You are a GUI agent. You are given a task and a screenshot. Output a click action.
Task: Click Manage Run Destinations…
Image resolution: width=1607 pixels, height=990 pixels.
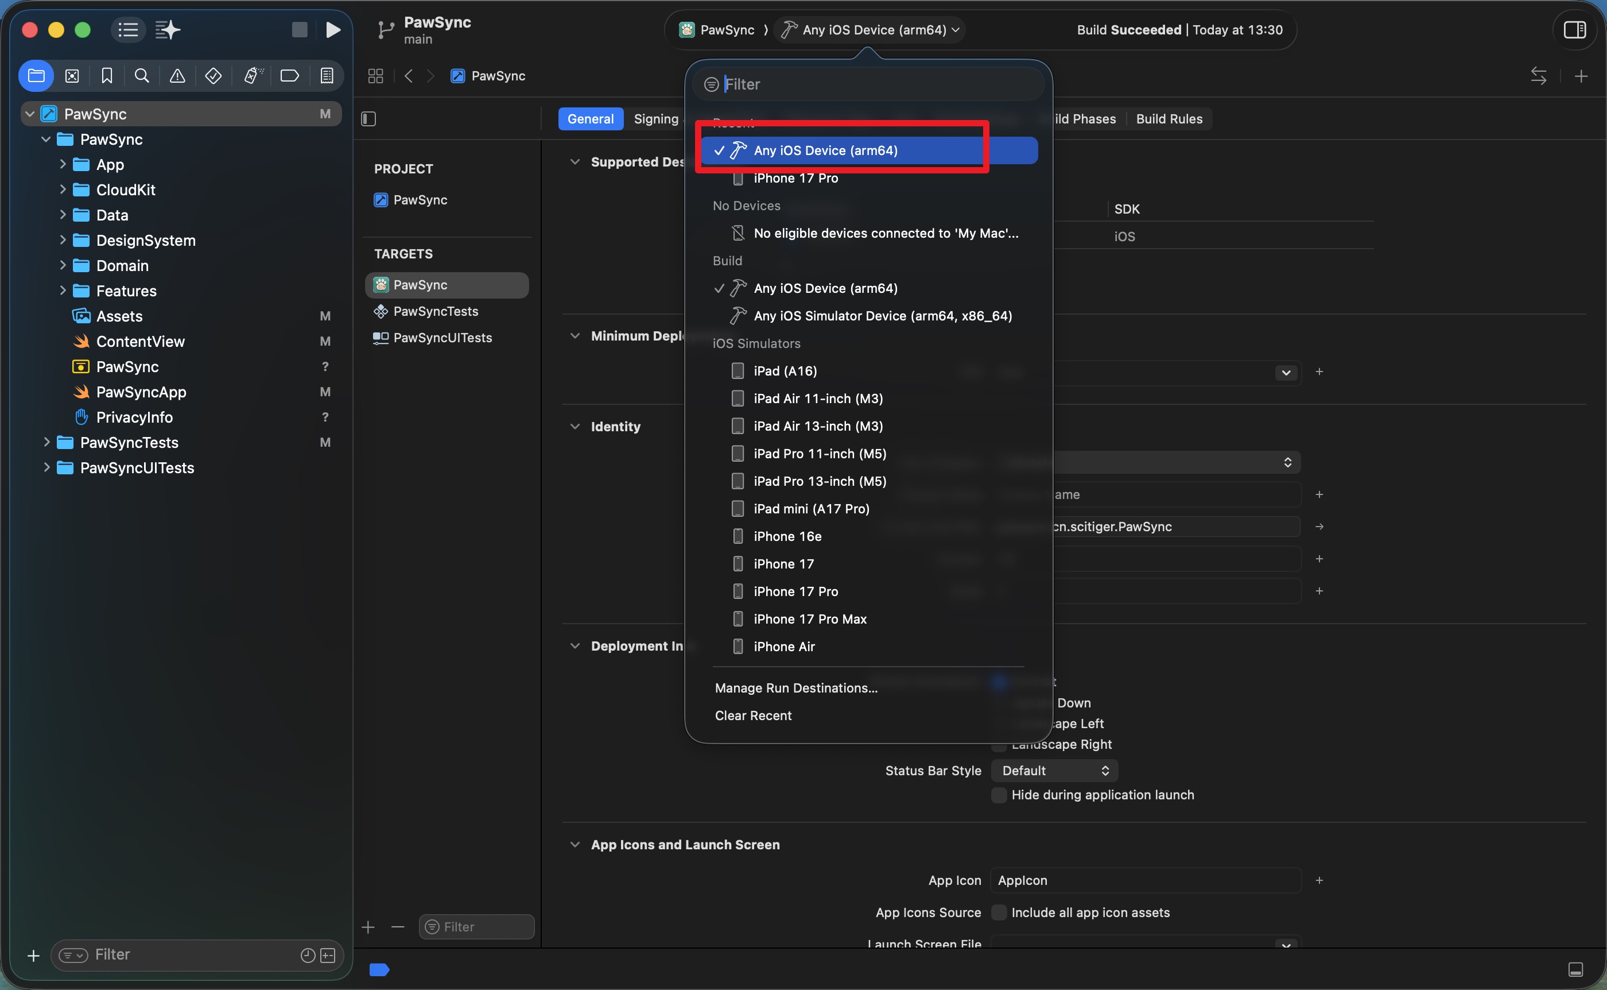pos(796,688)
